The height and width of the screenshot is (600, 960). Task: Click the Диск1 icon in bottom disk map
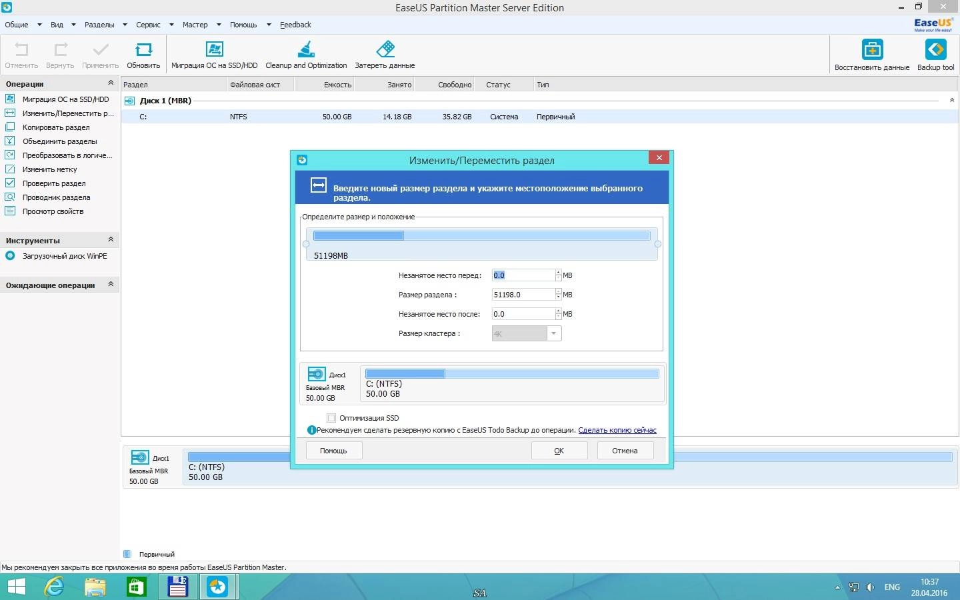click(x=140, y=457)
